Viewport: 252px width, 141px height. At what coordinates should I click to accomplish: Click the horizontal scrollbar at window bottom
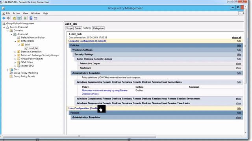point(79,136)
